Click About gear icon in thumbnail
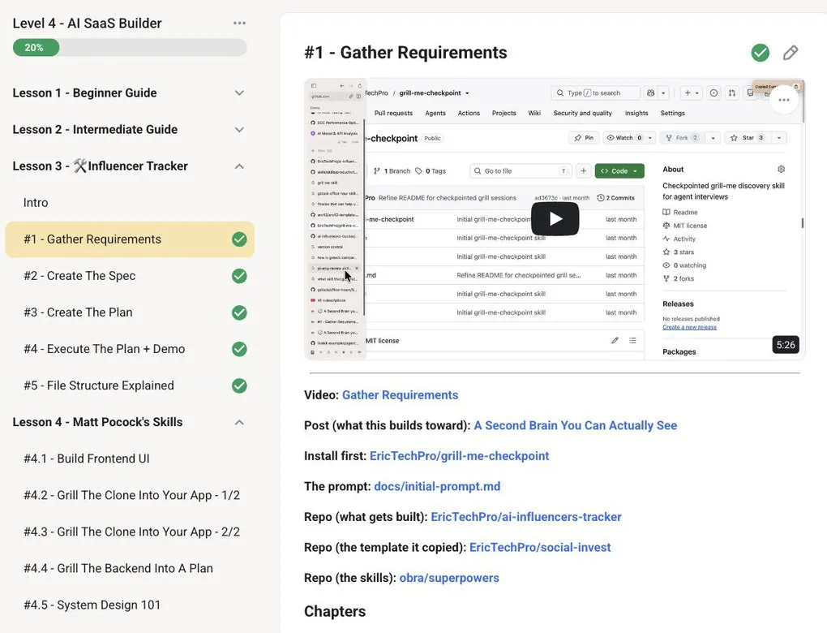The image size is (827, 633). (x=781, y=169)
